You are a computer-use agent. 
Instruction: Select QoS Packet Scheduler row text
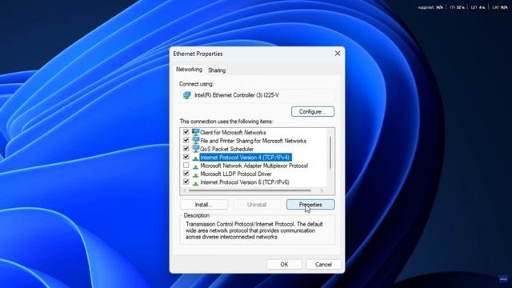click(226, 150)
